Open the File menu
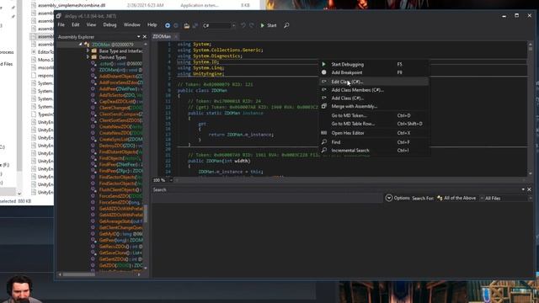Screen dimensions: 539x303 click(x=61, y=24)
